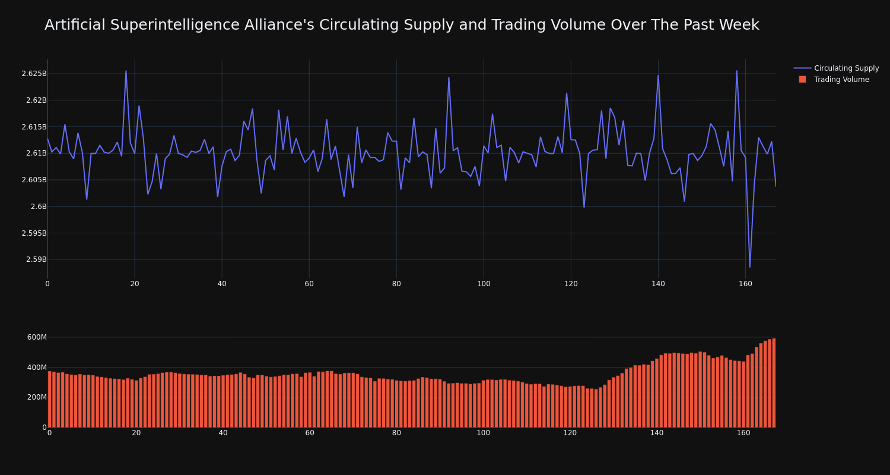The width and height of the screenshot is (890, 475).
Task: Click the 200M volume axis label
Action: click(x=37, y=397)
